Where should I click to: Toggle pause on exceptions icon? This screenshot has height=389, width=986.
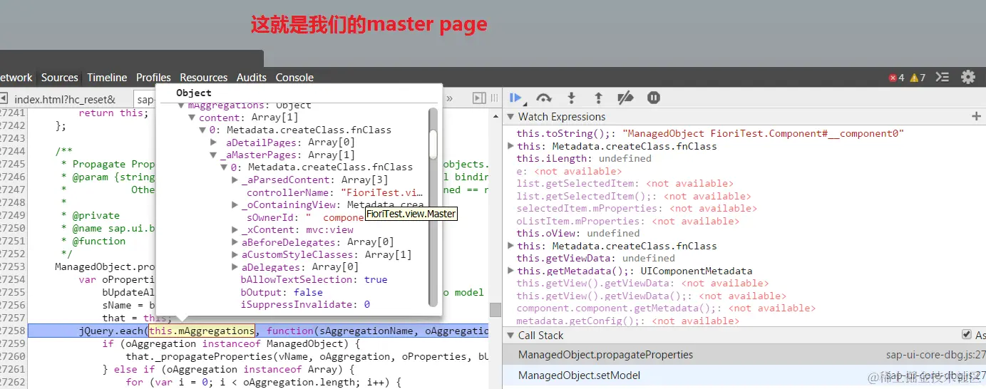click(x=653, y=98)
